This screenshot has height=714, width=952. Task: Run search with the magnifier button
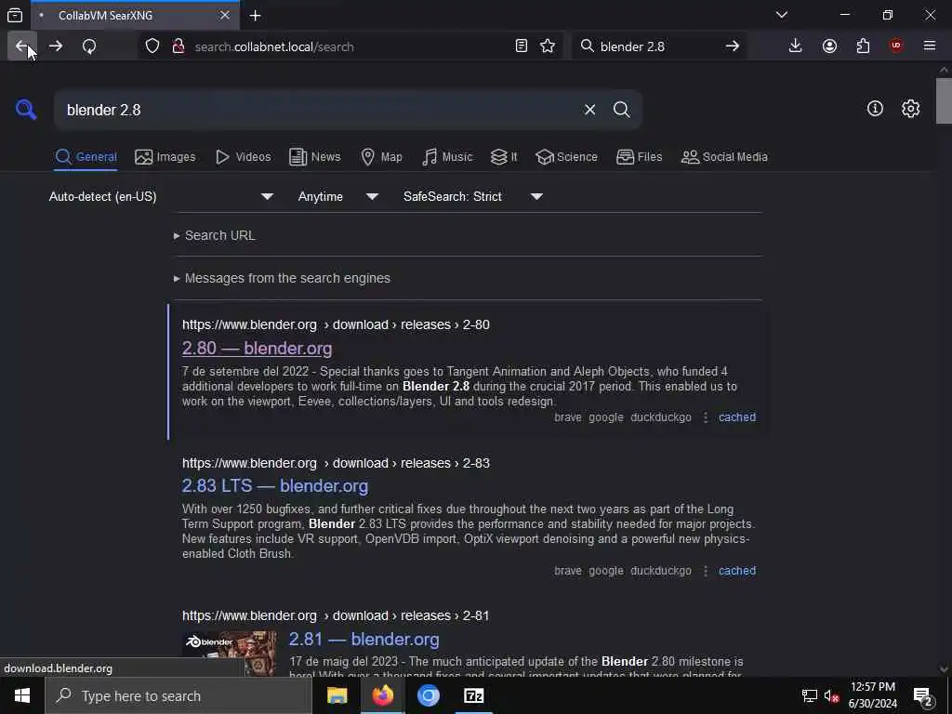click(x=621, y=110)
